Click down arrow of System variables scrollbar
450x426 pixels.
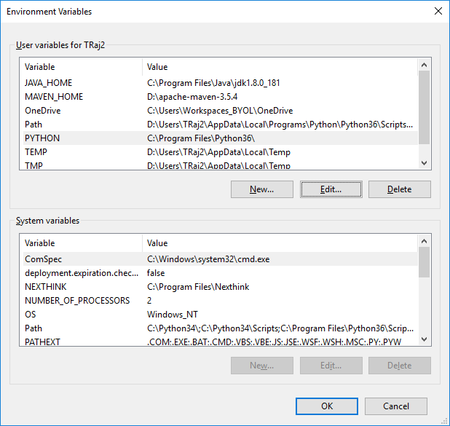424,339
